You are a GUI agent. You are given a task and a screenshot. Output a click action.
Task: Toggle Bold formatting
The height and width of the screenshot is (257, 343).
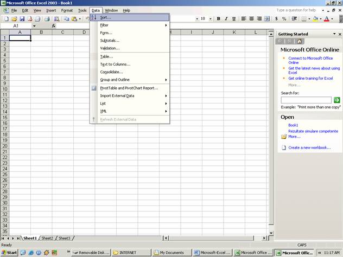click(x=218, y=19)
